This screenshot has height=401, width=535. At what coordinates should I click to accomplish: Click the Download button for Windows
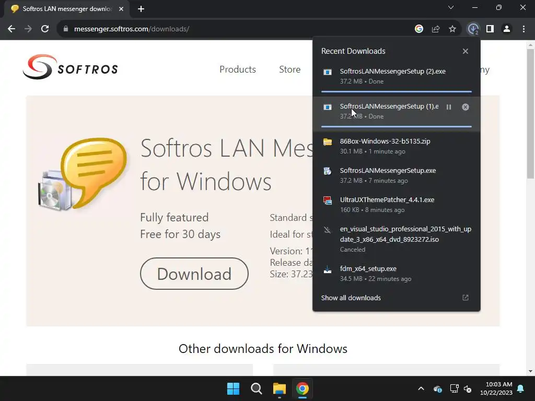pos(194,274)
